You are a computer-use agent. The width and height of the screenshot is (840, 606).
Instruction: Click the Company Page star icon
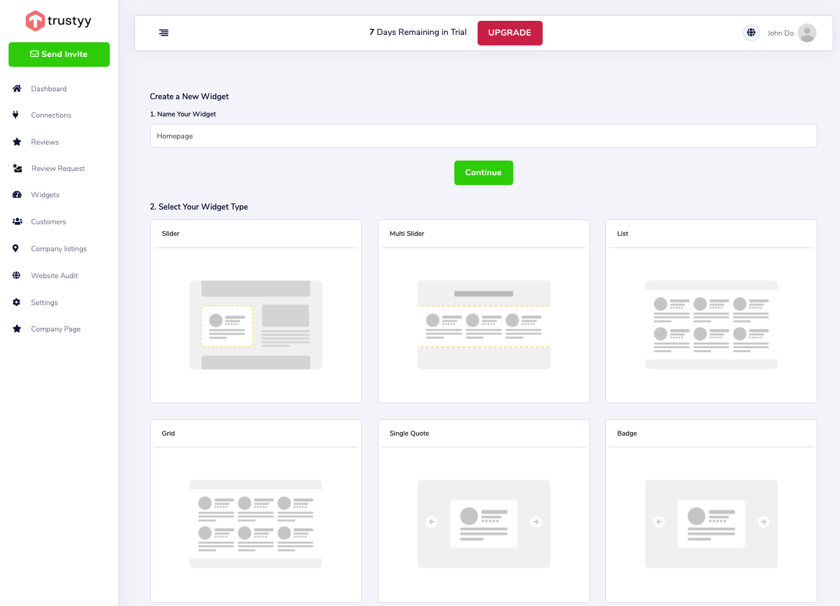[17, 329]
